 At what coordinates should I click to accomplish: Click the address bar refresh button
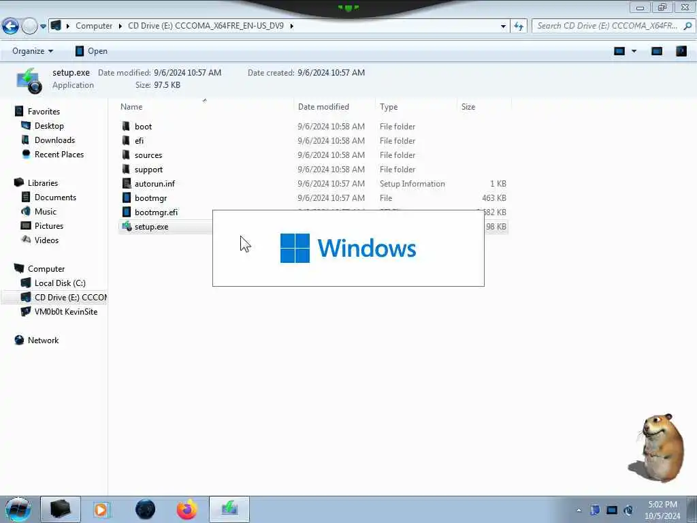519,27
